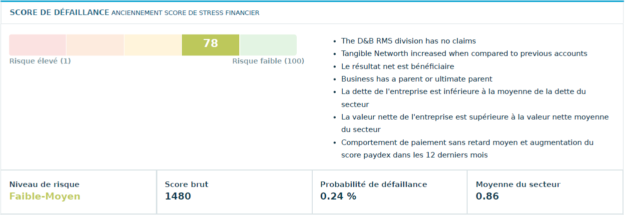Image resolution: width=625 pixels, height=215 pixels.
Task: Click the 'Faible-Moyen' risk level value
Action: [x=44, y=196]
